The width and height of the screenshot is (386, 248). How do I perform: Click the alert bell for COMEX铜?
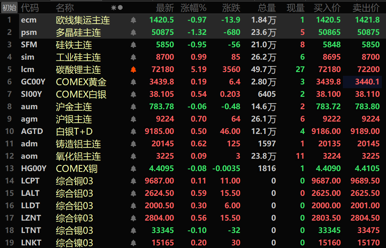[133, 168]
